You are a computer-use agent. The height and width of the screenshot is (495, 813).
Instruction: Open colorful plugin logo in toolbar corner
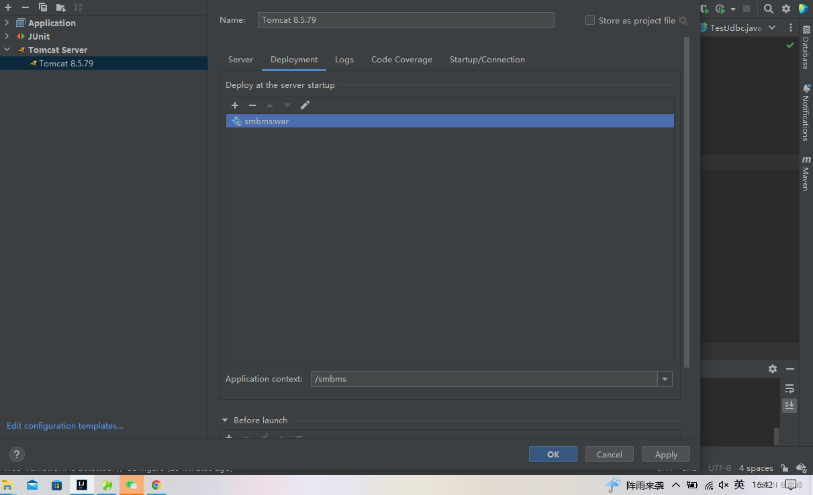tap(803, 9)
